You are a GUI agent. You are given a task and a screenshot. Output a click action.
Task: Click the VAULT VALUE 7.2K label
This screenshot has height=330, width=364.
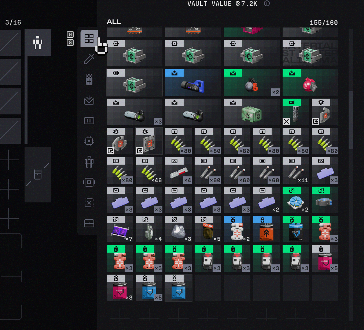click(x=222, y=4)
